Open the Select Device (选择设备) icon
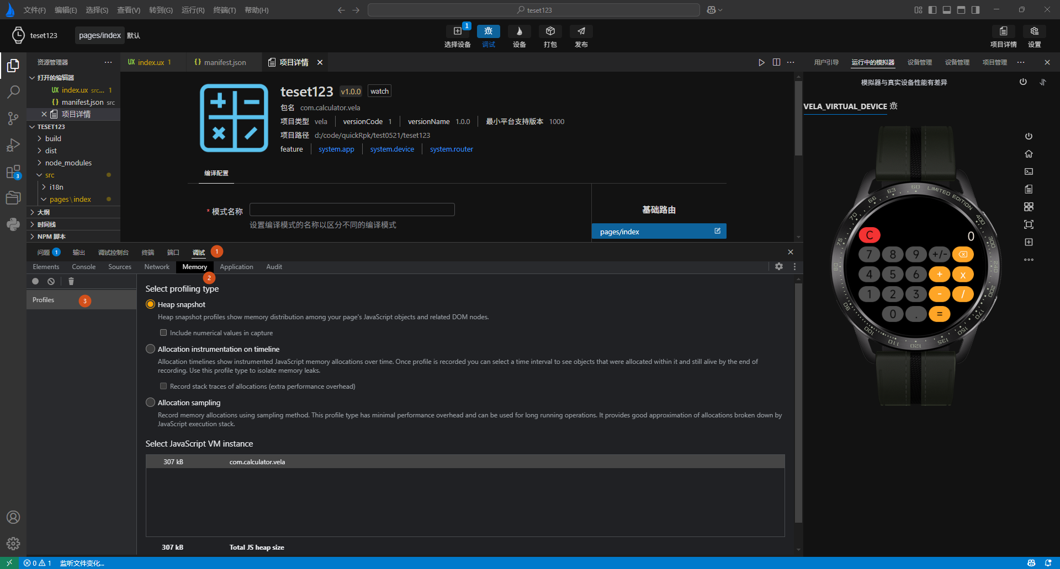 (x=457, y=31)
